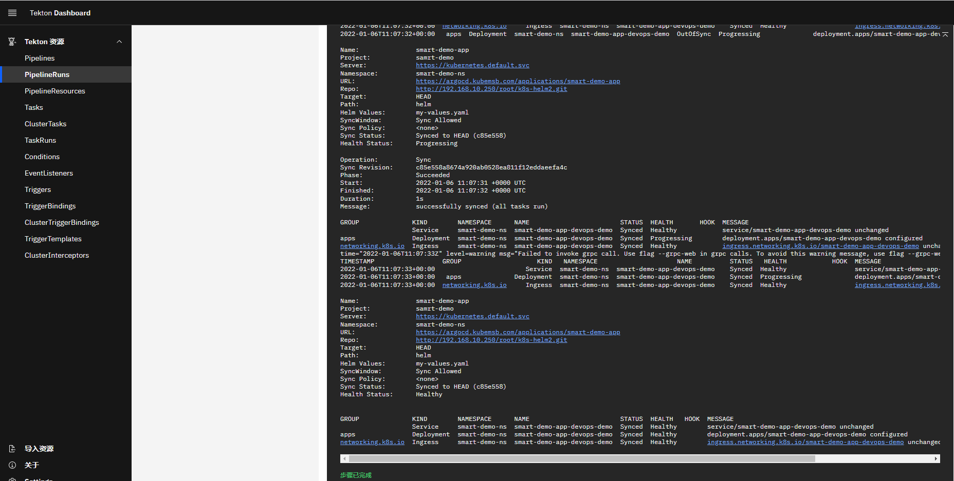Open Triggers in the sidebar
The height and width of the screenshot is (481, 954).
[x=66, y=189]
